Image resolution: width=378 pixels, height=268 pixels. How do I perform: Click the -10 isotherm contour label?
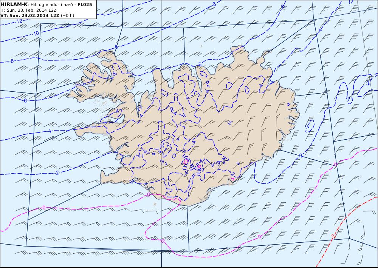click(36, 34)
